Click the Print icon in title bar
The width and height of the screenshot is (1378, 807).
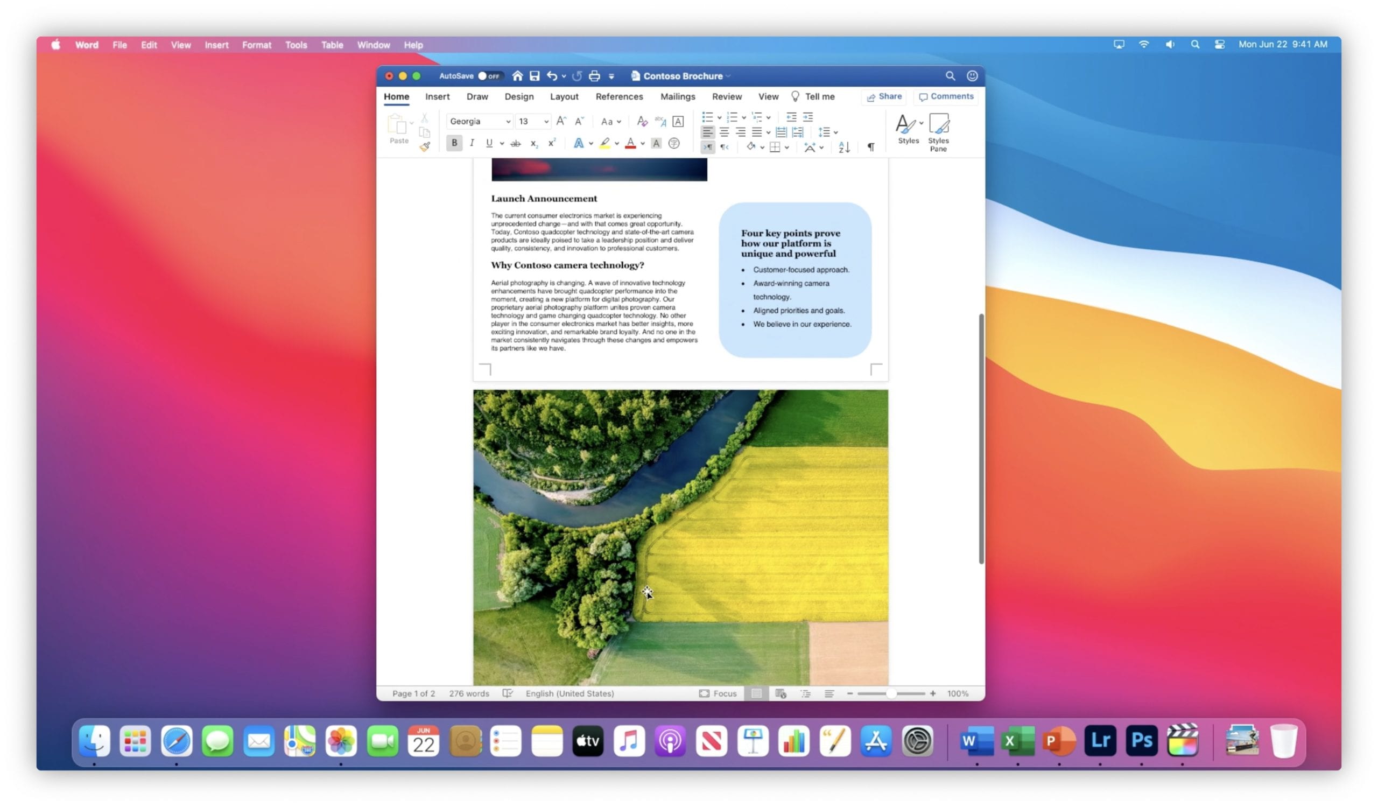coord(594,76)
